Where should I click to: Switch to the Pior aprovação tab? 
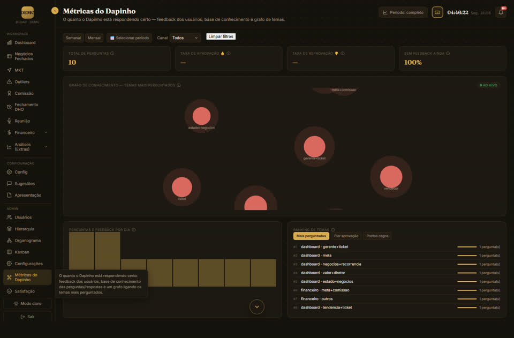tap(346, 236)
